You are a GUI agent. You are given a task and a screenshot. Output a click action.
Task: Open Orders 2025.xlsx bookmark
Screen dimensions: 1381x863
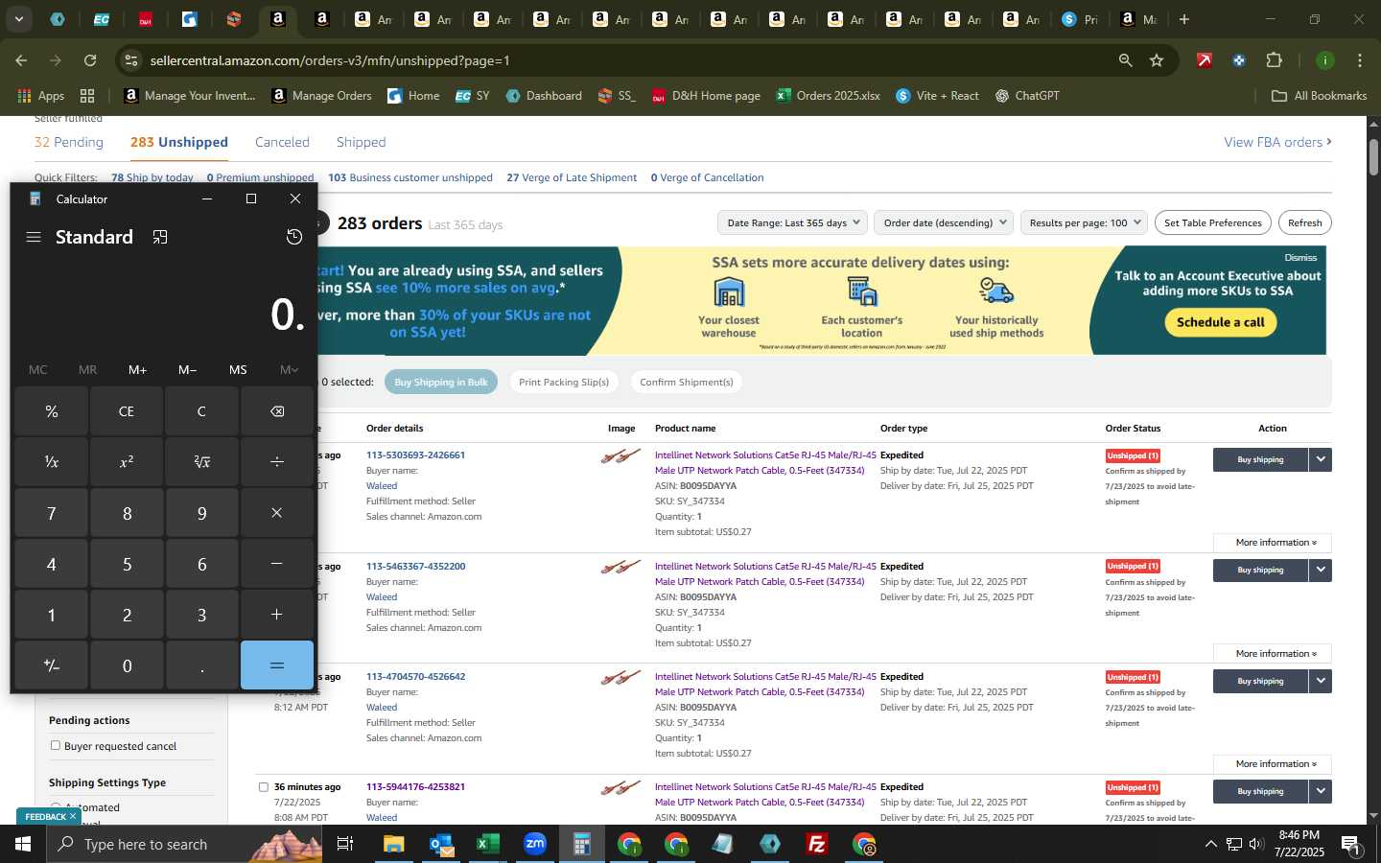pos(829,96)
